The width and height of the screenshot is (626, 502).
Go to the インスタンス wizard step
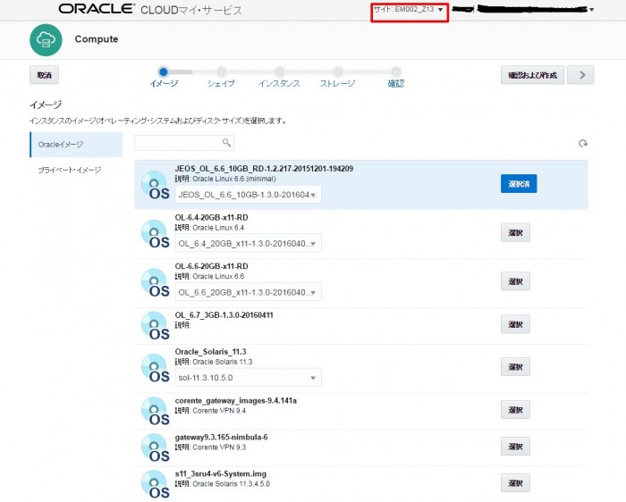coord(279,83)
